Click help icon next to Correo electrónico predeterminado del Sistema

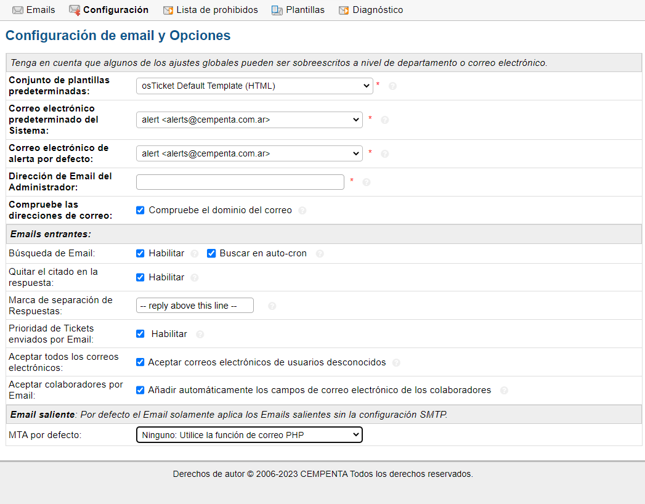[x=384, y=120]
